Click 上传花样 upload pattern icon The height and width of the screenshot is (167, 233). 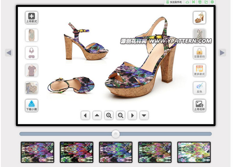[x=199, y=105]
